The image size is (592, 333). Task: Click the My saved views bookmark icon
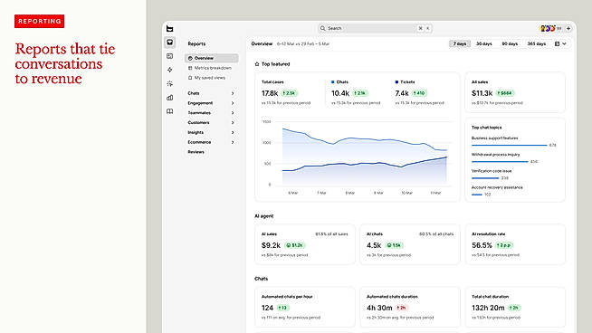[x=190, y=78]
